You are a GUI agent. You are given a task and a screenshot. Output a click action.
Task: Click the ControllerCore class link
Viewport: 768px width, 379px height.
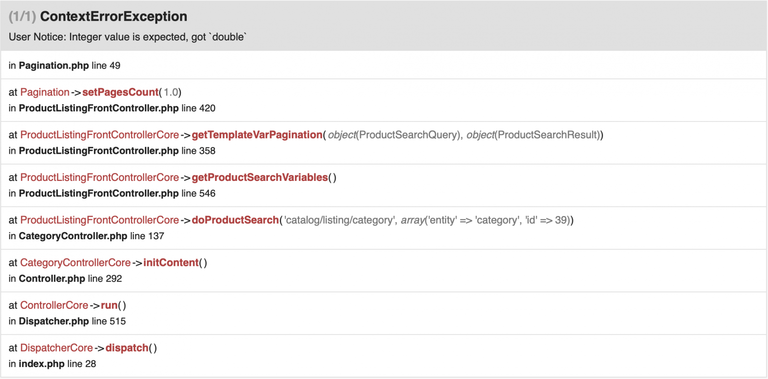click(54, 306)
